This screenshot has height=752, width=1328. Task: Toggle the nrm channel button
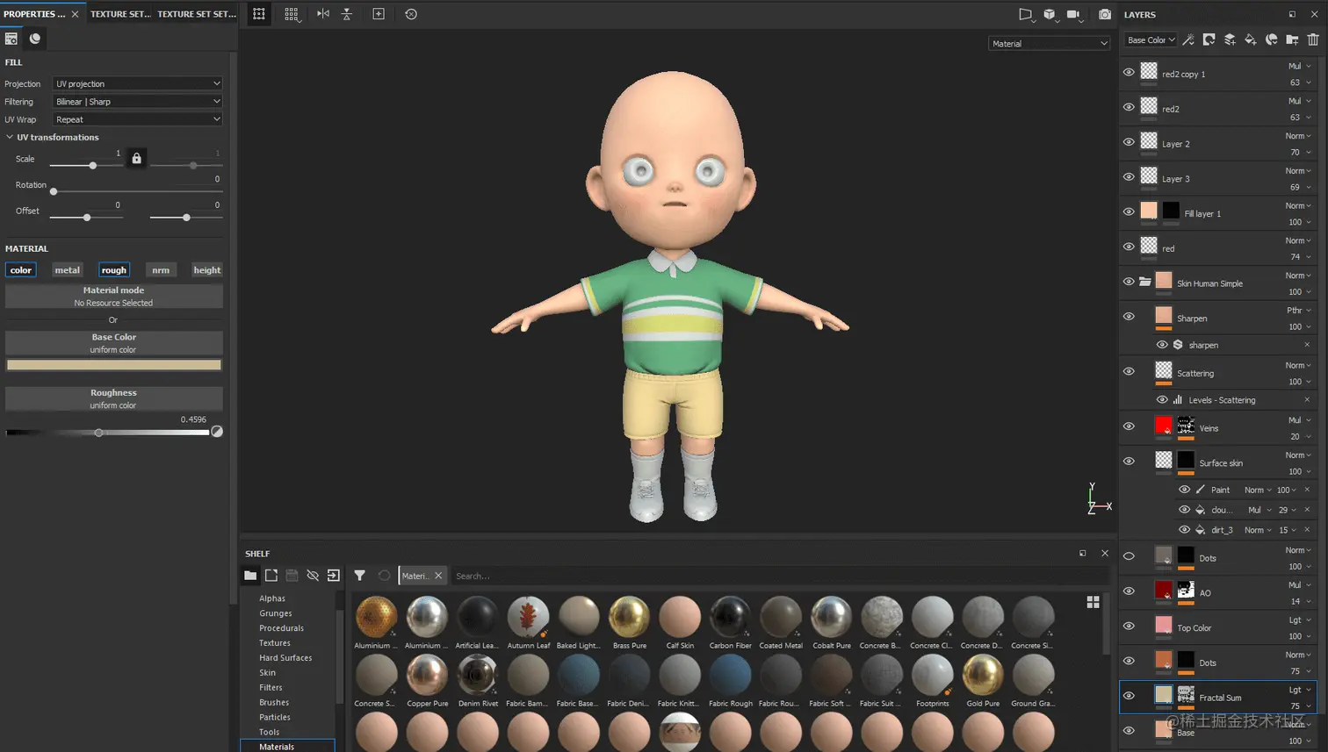(x=161, y=270)
